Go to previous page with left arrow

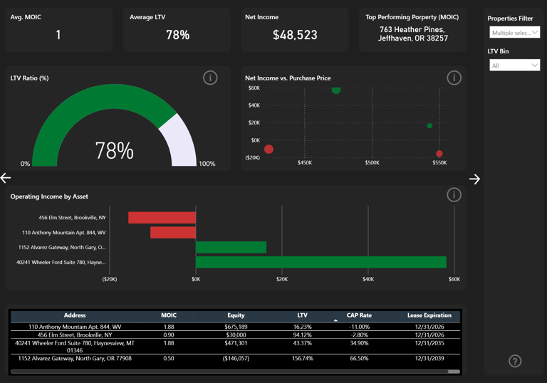point(6,178)
